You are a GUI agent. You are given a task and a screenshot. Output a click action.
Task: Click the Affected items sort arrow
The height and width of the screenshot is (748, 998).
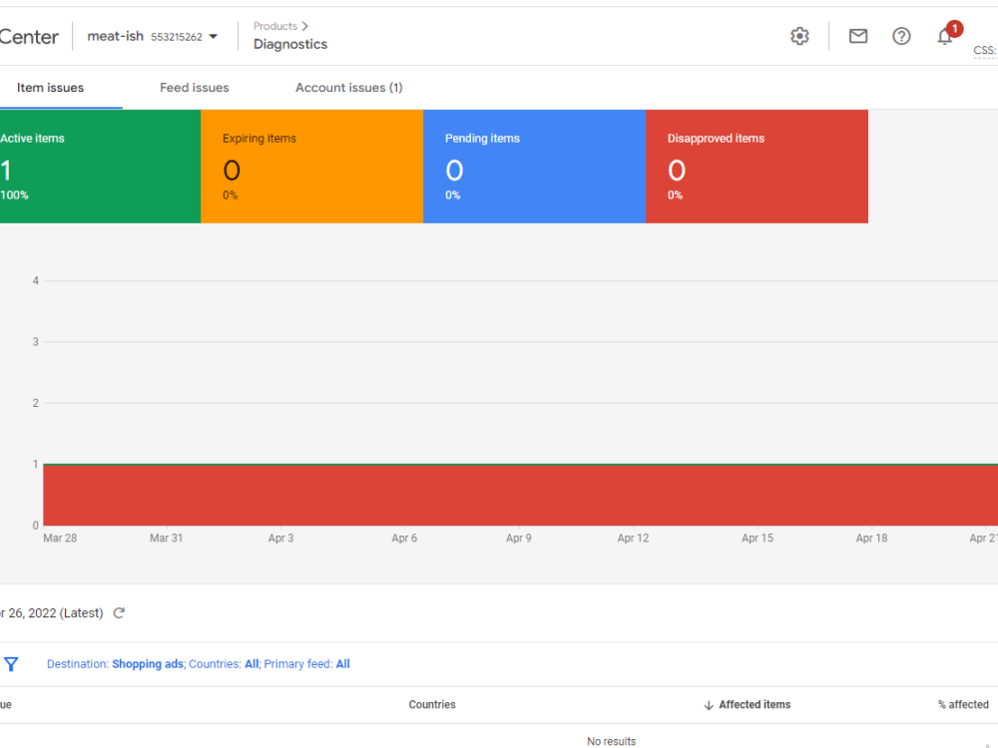point(709,705)
